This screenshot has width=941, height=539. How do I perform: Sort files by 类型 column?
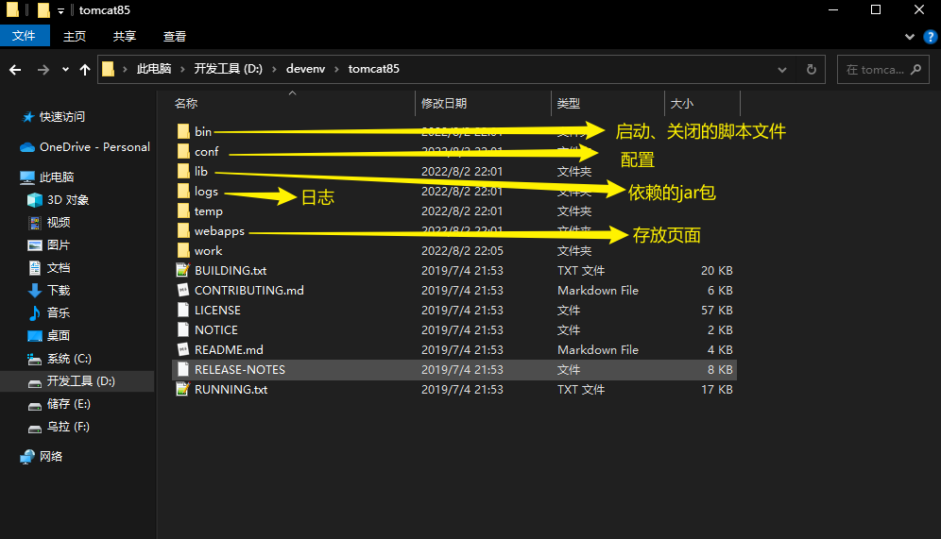(569, 104)
